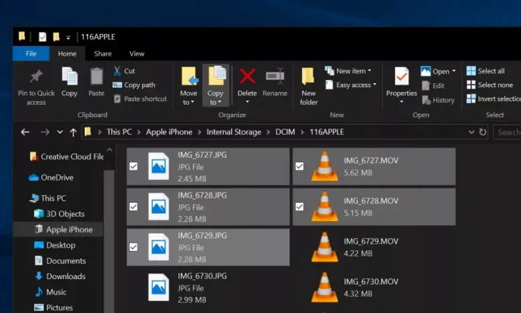The height and width of the screenshot is (313, 521).
Task: Open Music in the sidebar
Action: click(x=51, y=292)
